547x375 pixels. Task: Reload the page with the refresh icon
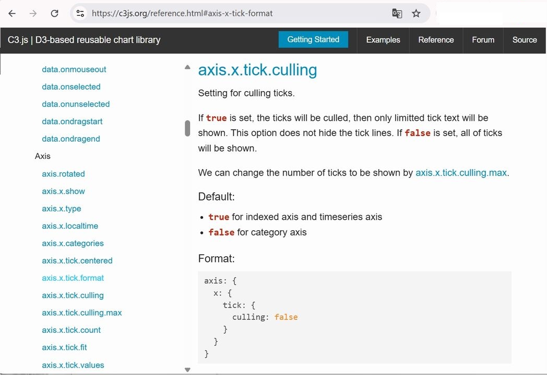54,14
